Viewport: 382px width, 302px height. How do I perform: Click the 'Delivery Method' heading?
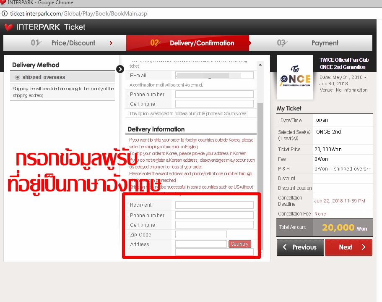[x=36, y=65]
